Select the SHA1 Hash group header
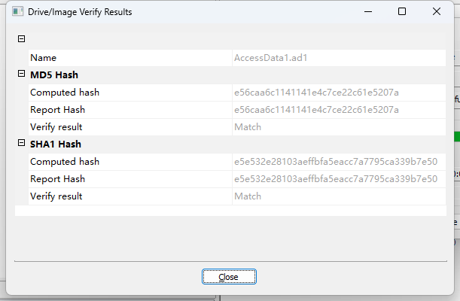Viewport: 460px width, 301px height. 56,144
